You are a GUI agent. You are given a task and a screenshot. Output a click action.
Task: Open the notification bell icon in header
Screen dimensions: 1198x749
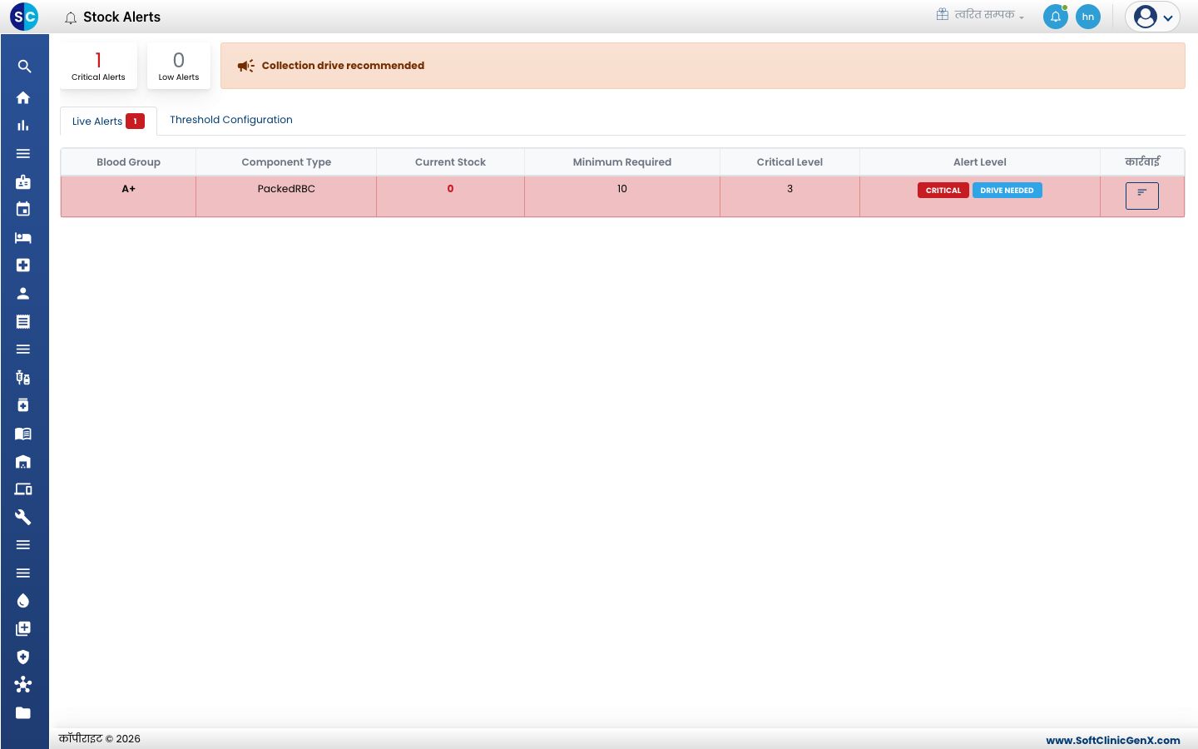point(1056,17)
